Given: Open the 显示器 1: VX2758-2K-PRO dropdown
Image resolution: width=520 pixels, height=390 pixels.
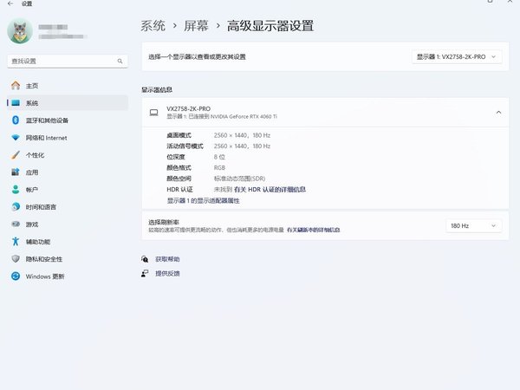Looking at the screenshot, I should 457,56.
